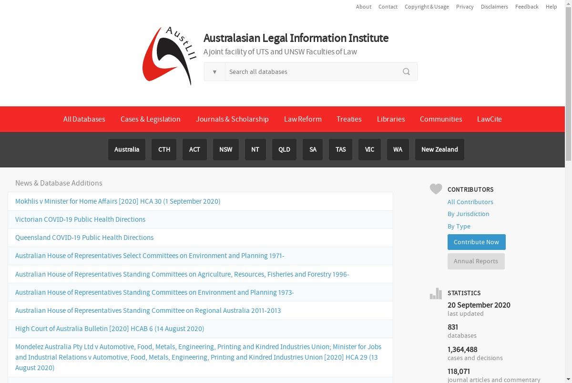Click the SA jurisdiction button
This screenshot has width=572, height=383.
point(313,149)
